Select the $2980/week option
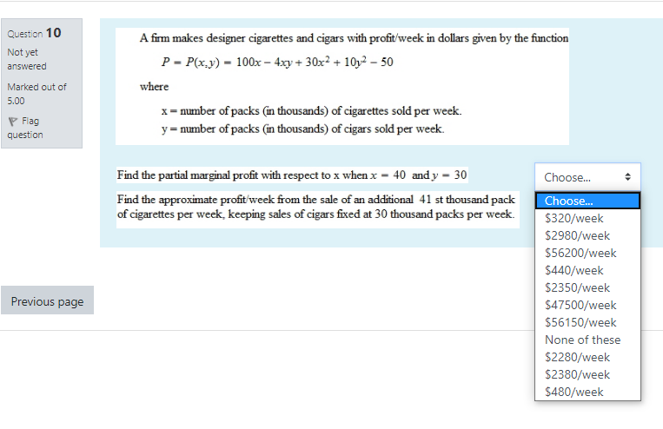The width and height of the screenshot is (663, 429). [587, 235]
